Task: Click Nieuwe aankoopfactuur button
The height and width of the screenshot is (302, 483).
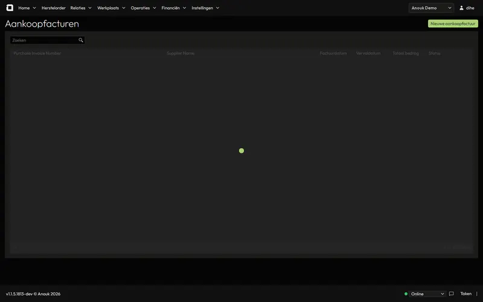Action: (x=453, y=24)
